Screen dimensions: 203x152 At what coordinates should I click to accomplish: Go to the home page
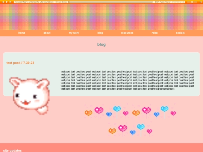(x=22, y=33)
